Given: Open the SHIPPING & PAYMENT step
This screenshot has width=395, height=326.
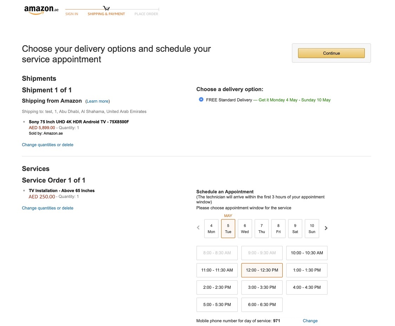Looking at the screenshot, I should 106,14.
